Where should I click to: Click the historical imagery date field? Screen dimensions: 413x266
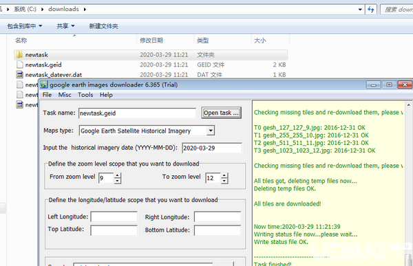click(212, 148)
